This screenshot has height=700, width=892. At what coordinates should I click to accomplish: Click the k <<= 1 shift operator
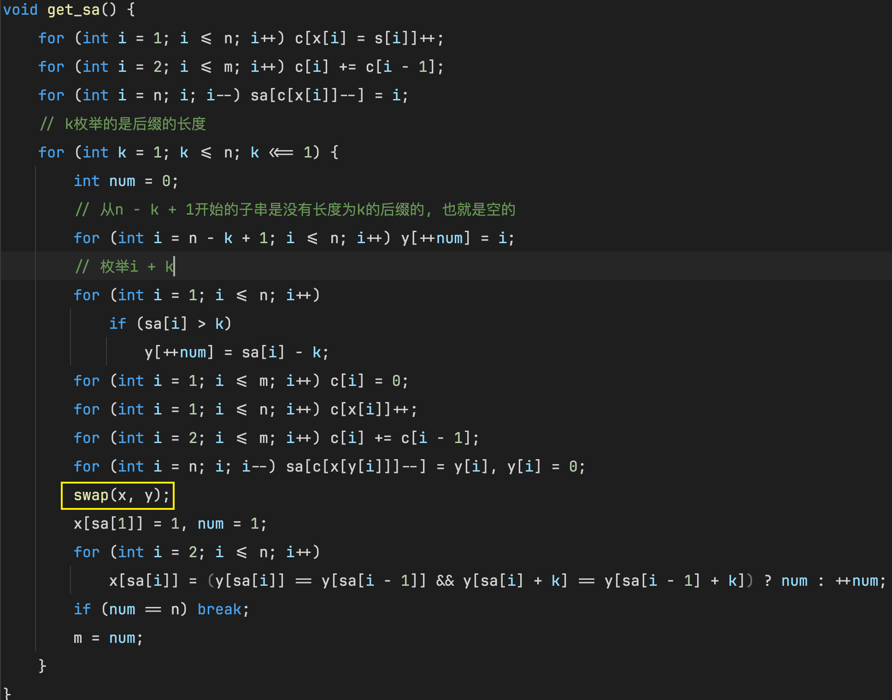click(x=281, y=152)
